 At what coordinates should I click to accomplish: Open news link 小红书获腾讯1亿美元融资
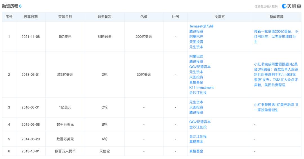276,107
